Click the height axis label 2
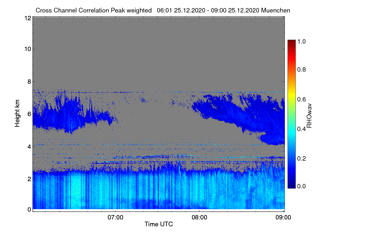 point(29,179)
